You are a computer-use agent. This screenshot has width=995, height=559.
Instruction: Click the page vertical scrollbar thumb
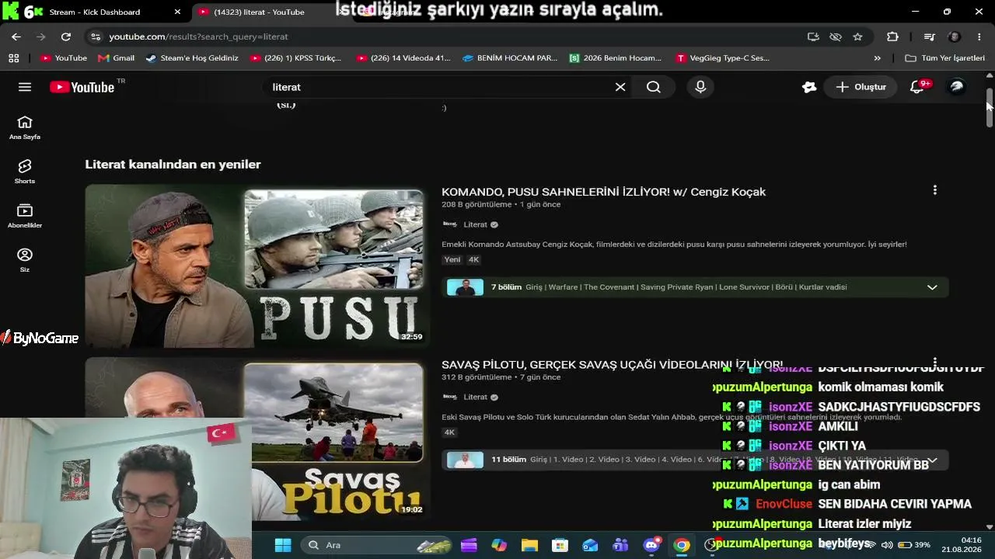990,108
